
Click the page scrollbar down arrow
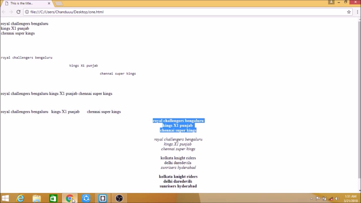click(x=359, y=191)
